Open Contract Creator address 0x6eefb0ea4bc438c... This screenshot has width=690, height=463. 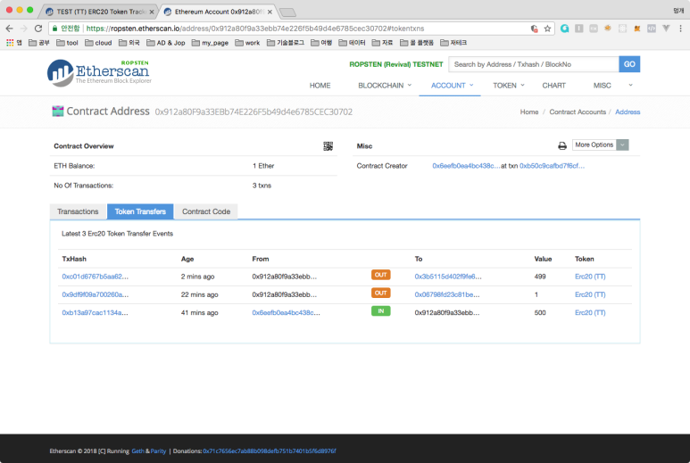pos(466,166)
